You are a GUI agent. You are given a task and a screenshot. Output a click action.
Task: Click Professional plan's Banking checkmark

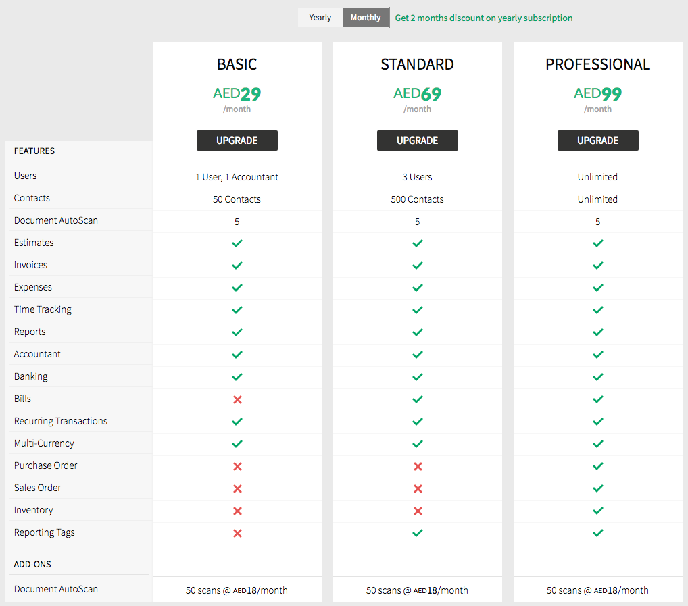tap(597, 377)
